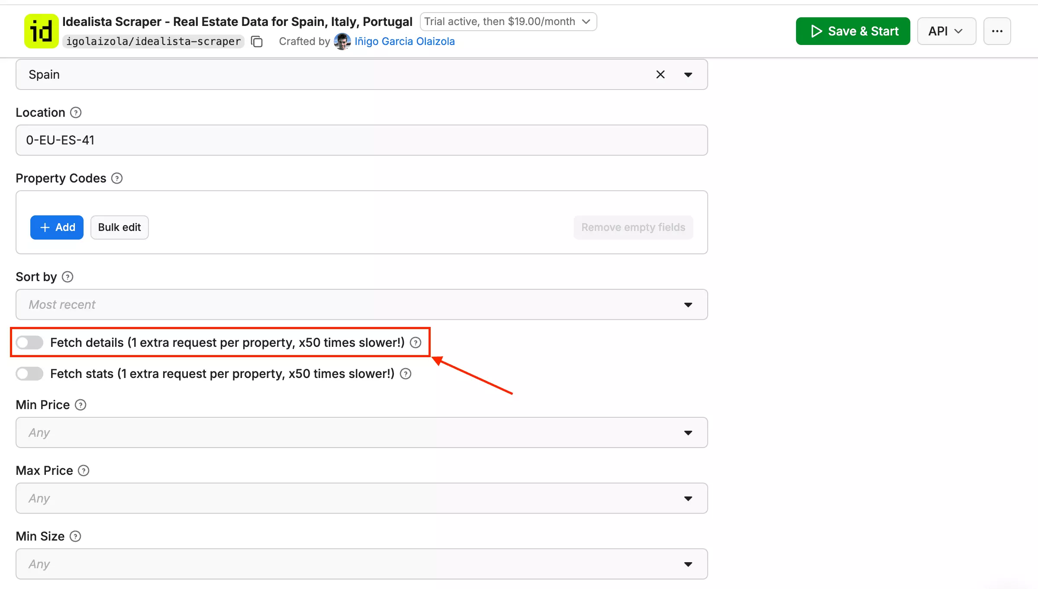This screenshot has width=1038, height=589.
Task: Expand the Spain country dropdown
Action: click(688, 74)
